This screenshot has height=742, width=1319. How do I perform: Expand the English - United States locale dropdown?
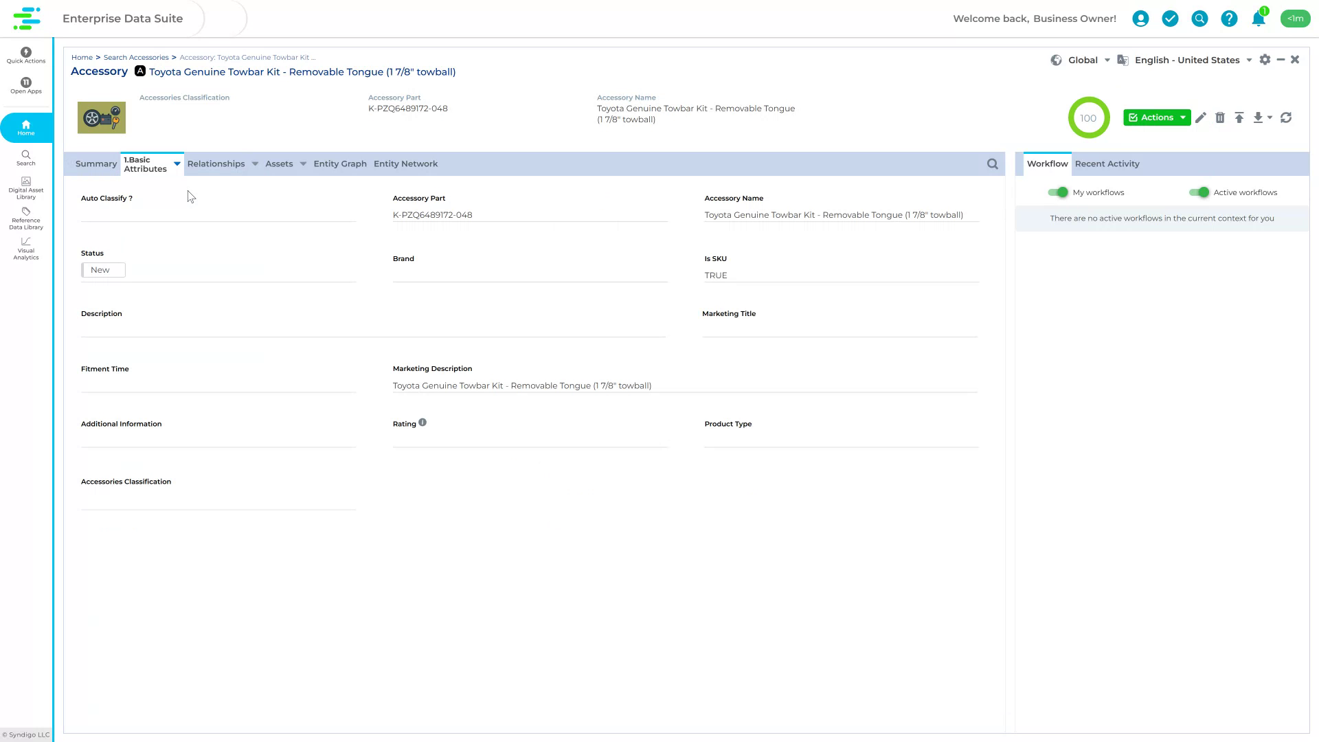pyautogui.click(x=1250, y=60)
